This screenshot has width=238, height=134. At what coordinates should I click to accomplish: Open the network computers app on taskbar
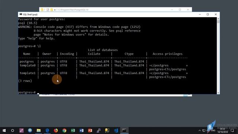(x=99, y=131)
